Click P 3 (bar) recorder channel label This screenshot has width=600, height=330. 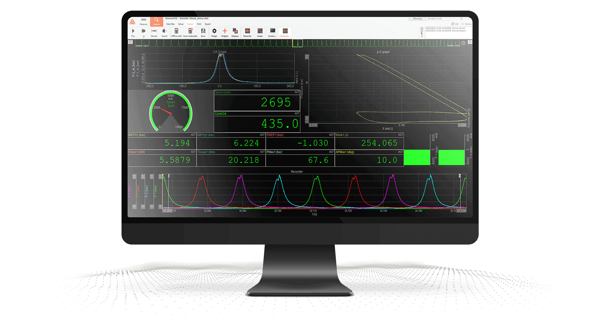point(138,191)
